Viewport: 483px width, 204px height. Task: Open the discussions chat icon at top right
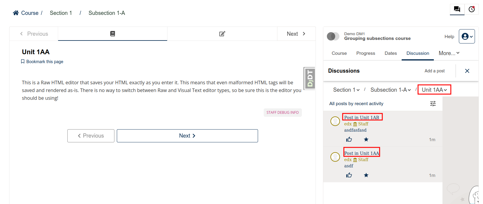coord(457,9)
